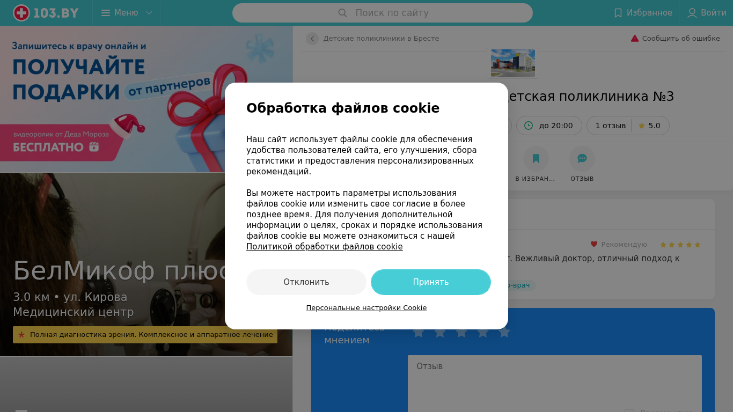This screenshot has width=733, height=412.
Task: Open Избранное bookmarks
Action: pos(642,13)
